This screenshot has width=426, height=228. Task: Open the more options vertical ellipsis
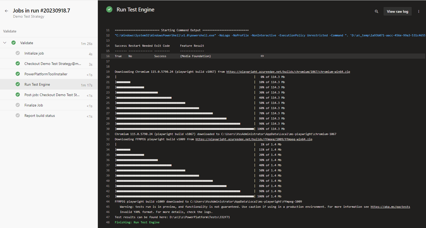[419, 11]
